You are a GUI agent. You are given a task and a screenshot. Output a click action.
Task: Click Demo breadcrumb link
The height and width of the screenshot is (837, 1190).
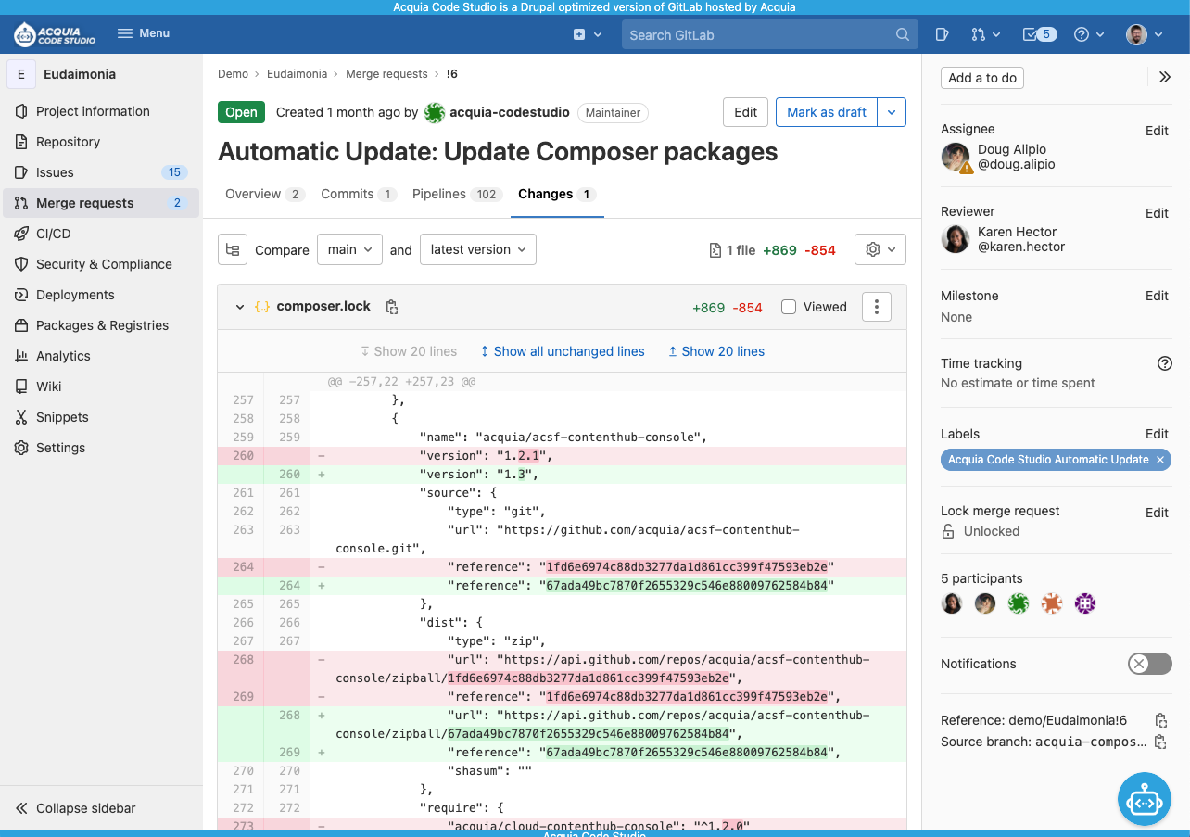click(233, 74)
